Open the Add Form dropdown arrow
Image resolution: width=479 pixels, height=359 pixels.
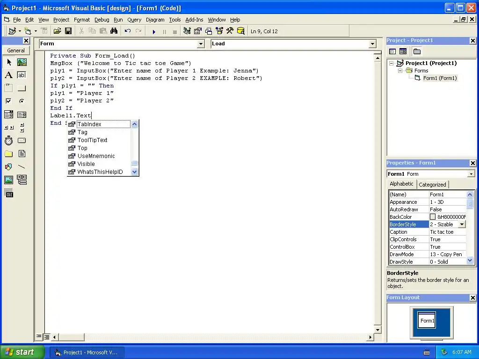[x=36, y=31]
